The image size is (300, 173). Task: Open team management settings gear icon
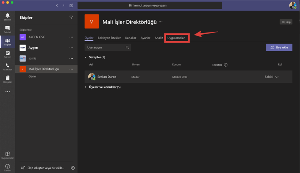pos(73,168)
